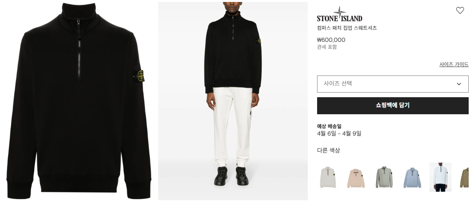Select the light gray sweatshirt color option
Screen dimensions: 471x201
coord(328,177)
